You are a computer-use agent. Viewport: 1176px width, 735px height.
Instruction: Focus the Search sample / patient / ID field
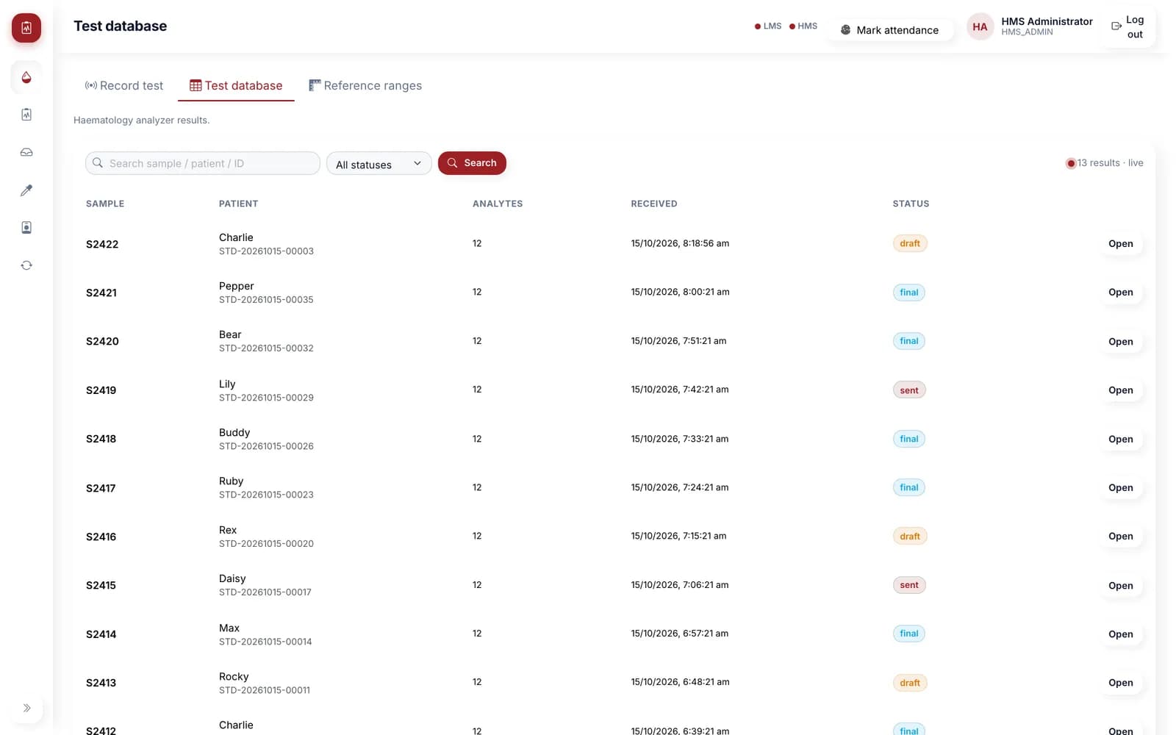[x=203, y=163]
